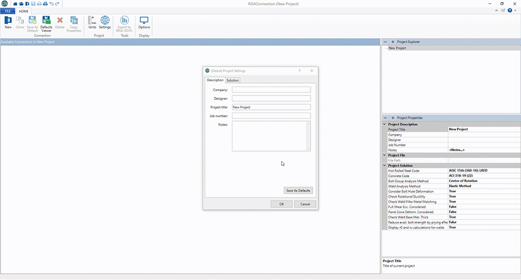Click the open folder icon in quick access
This screenshot has height=280, width=521.
[x=21, y=4]
